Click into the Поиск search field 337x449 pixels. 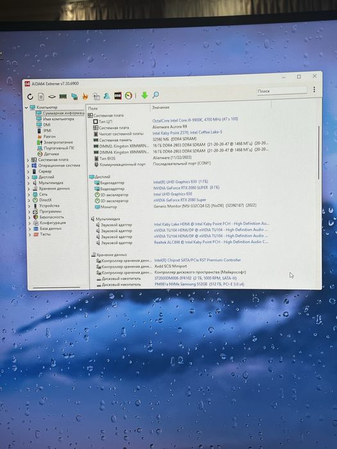coord(282,90)
